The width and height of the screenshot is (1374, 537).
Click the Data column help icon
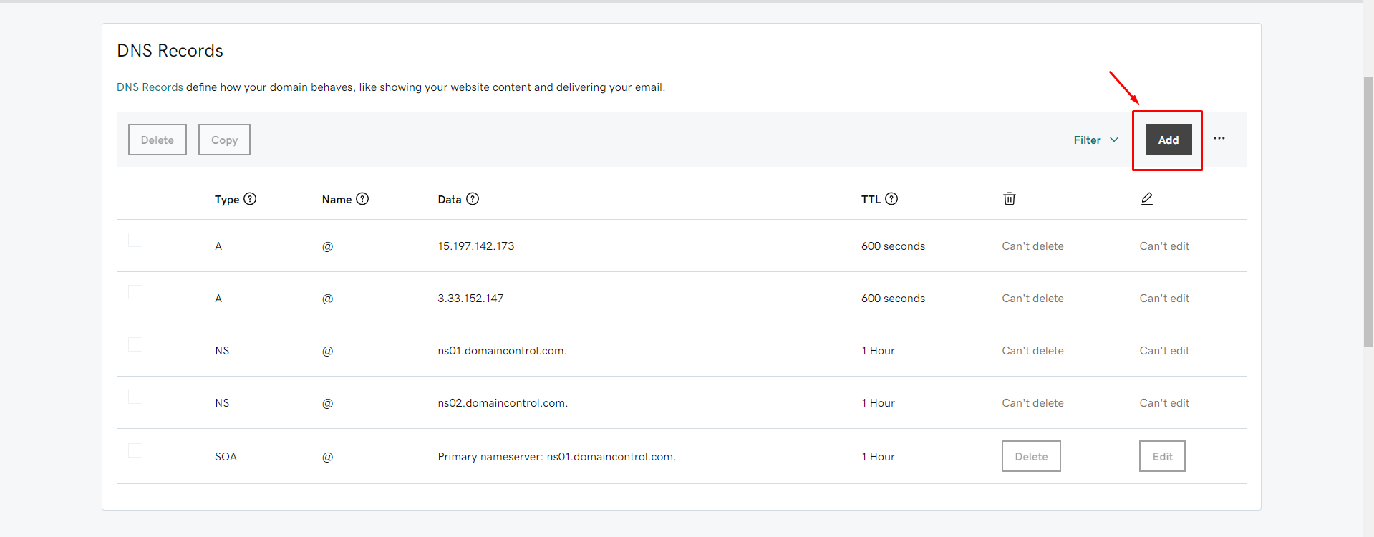point(473,199)
